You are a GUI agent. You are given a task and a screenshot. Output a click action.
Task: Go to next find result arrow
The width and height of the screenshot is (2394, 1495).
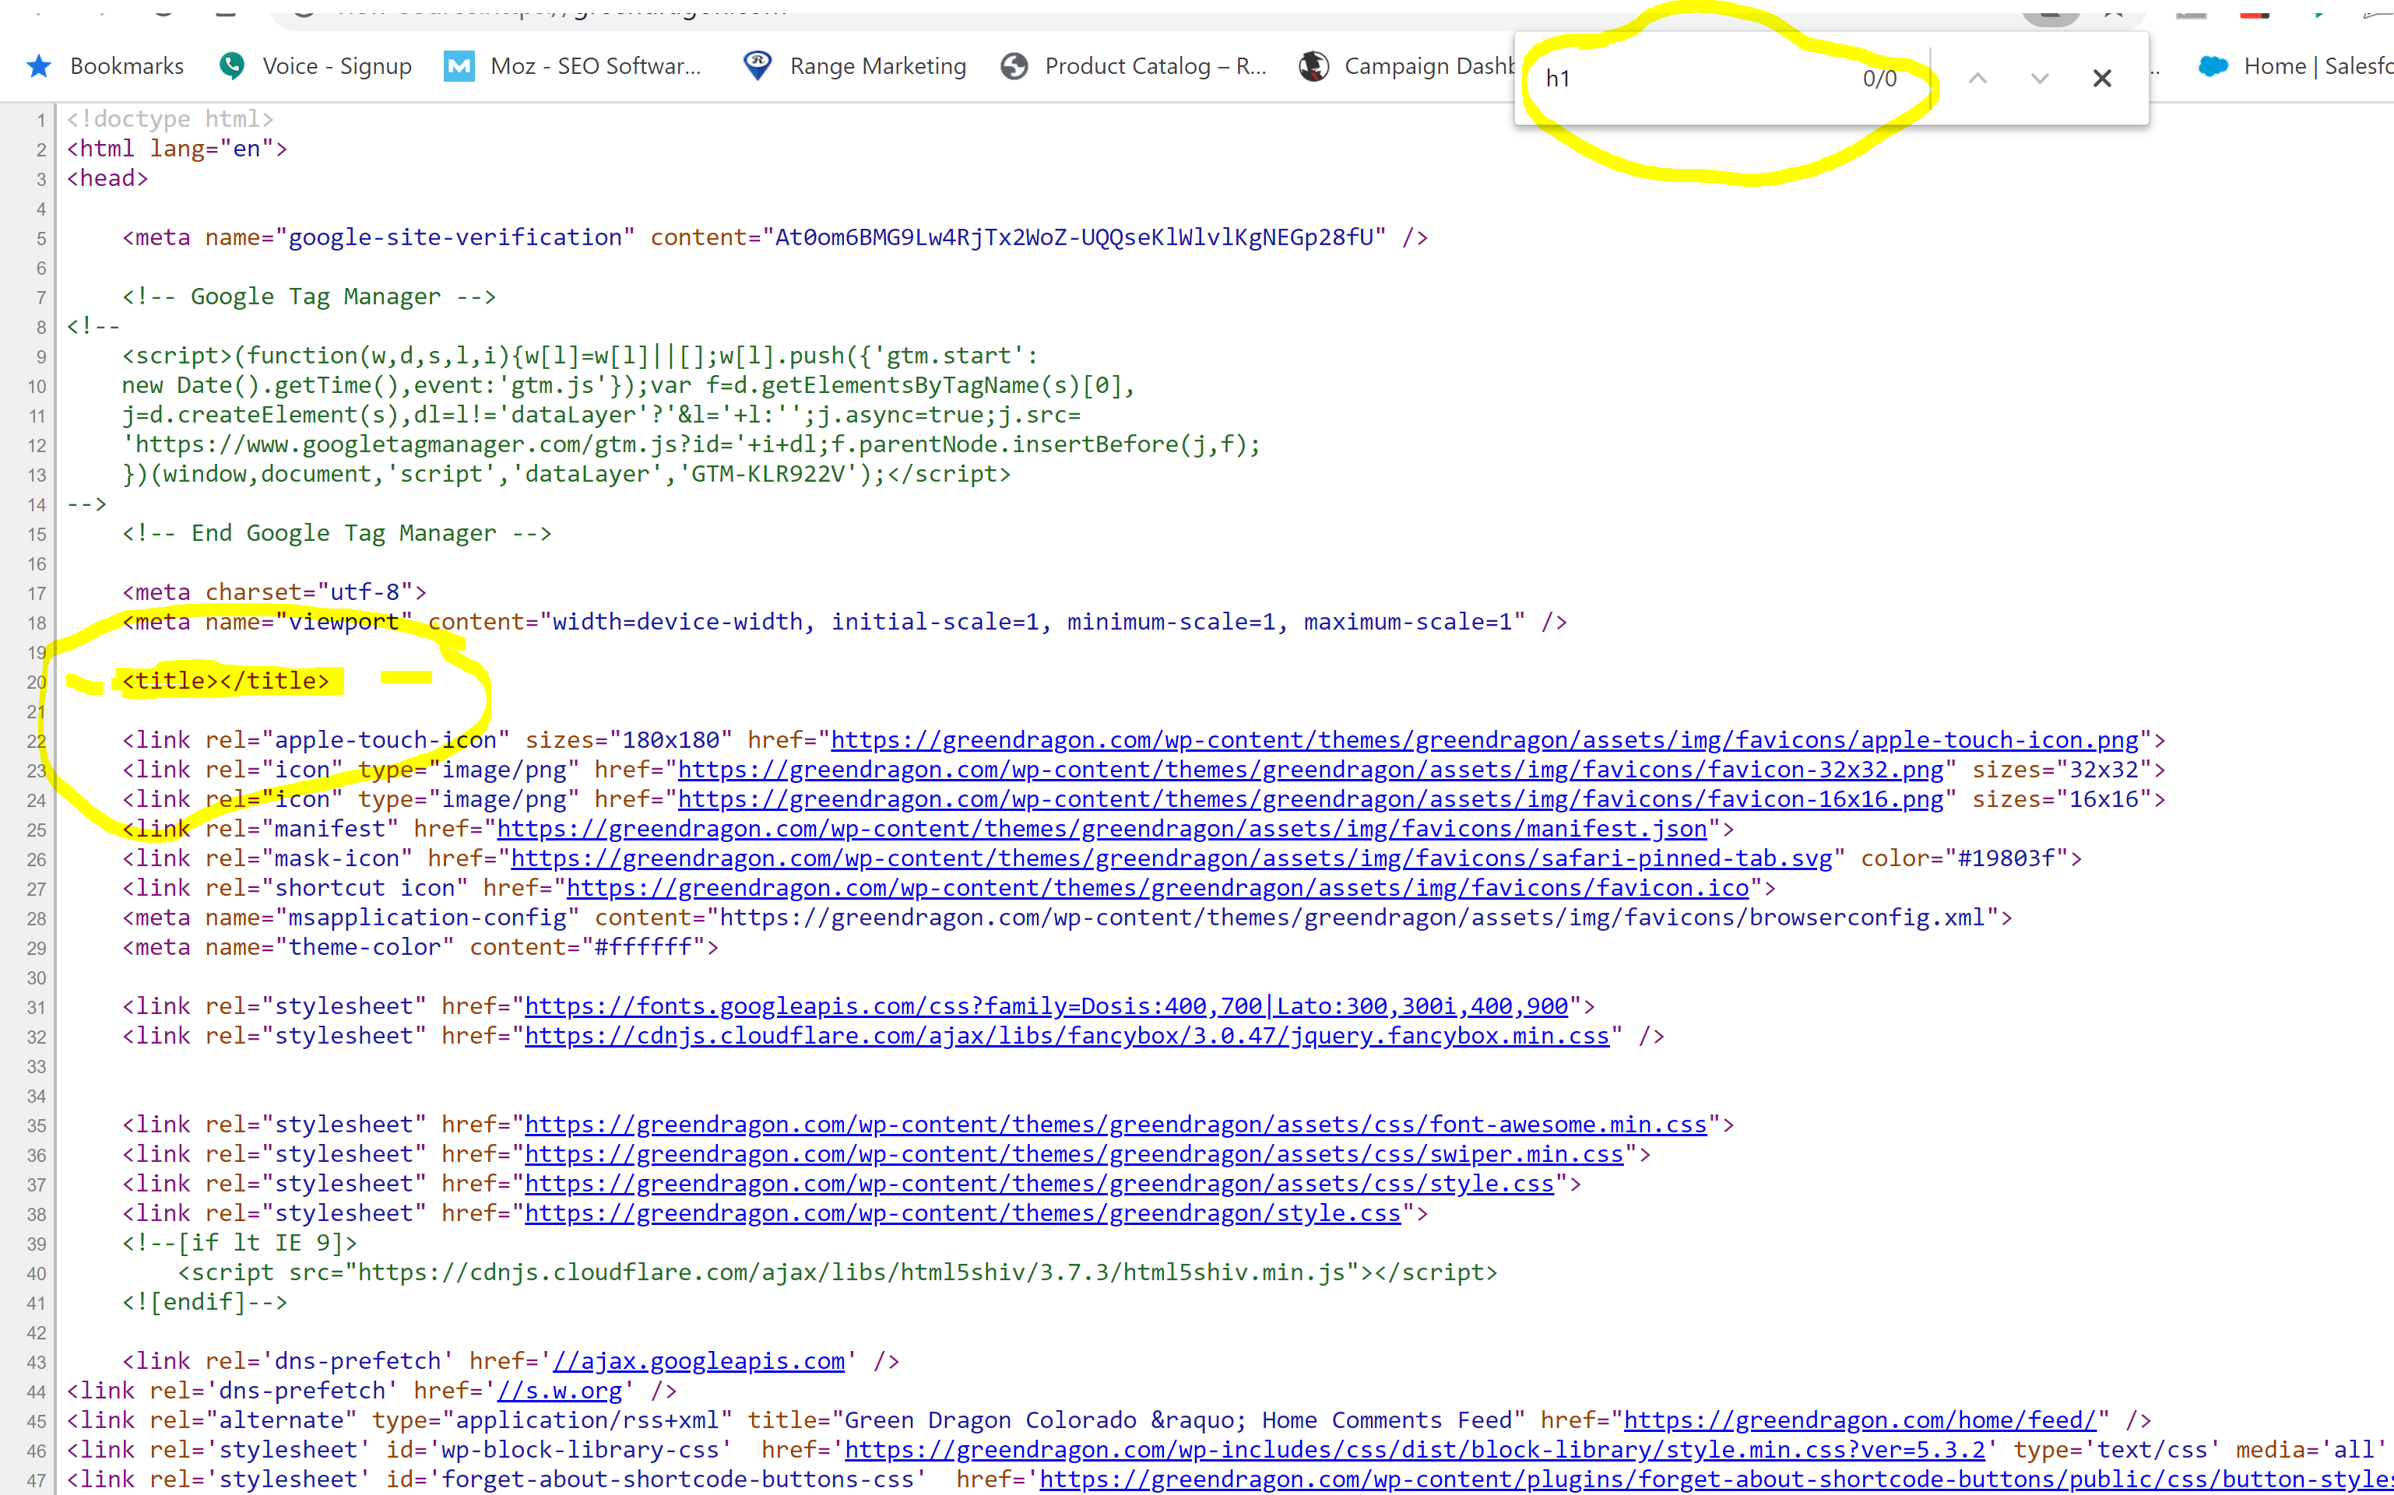(x=2040, y=78)
